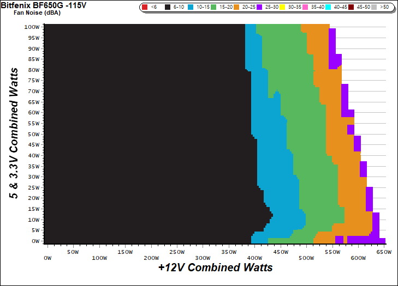
Task: Click the orange 20-25 legend swatch
Action: (236, 8)
